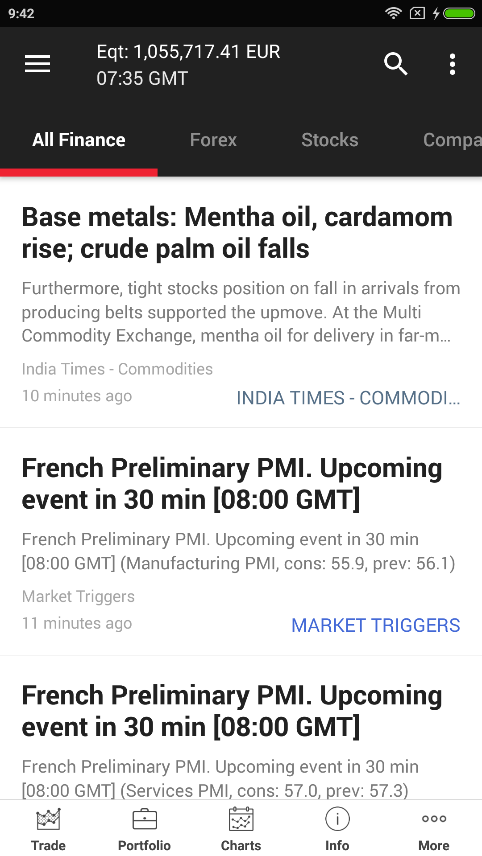This screenshot has height=856, width=482.
Task: Tap the equity balance and GMT header text
Action: [188, 65]
